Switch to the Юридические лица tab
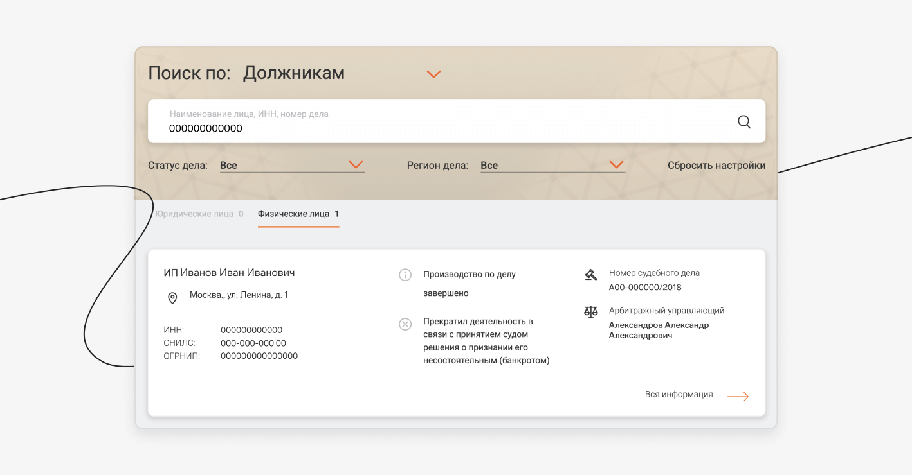Image resolution: width=912 pixels, height=475 pixels. coord(199,214)
